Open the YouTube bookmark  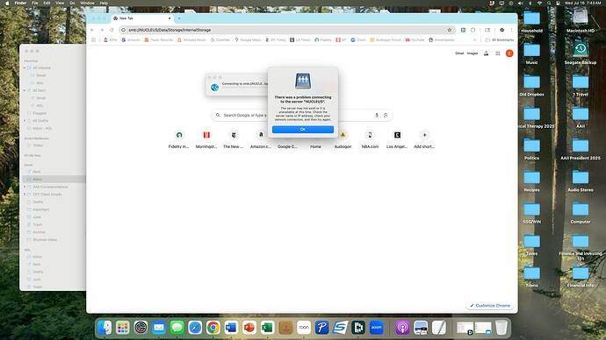[415, 39]
